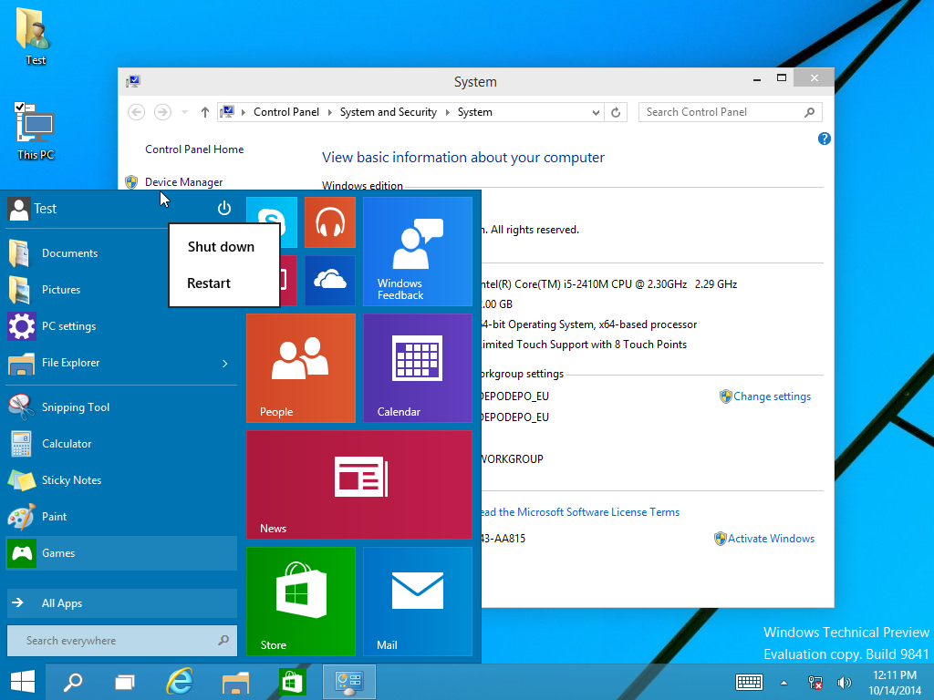Click the Change settings link

pyautogui.click(x=772, y=396)
